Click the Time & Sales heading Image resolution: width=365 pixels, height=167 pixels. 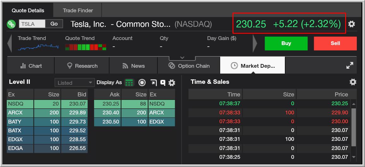tap(210, 82)
